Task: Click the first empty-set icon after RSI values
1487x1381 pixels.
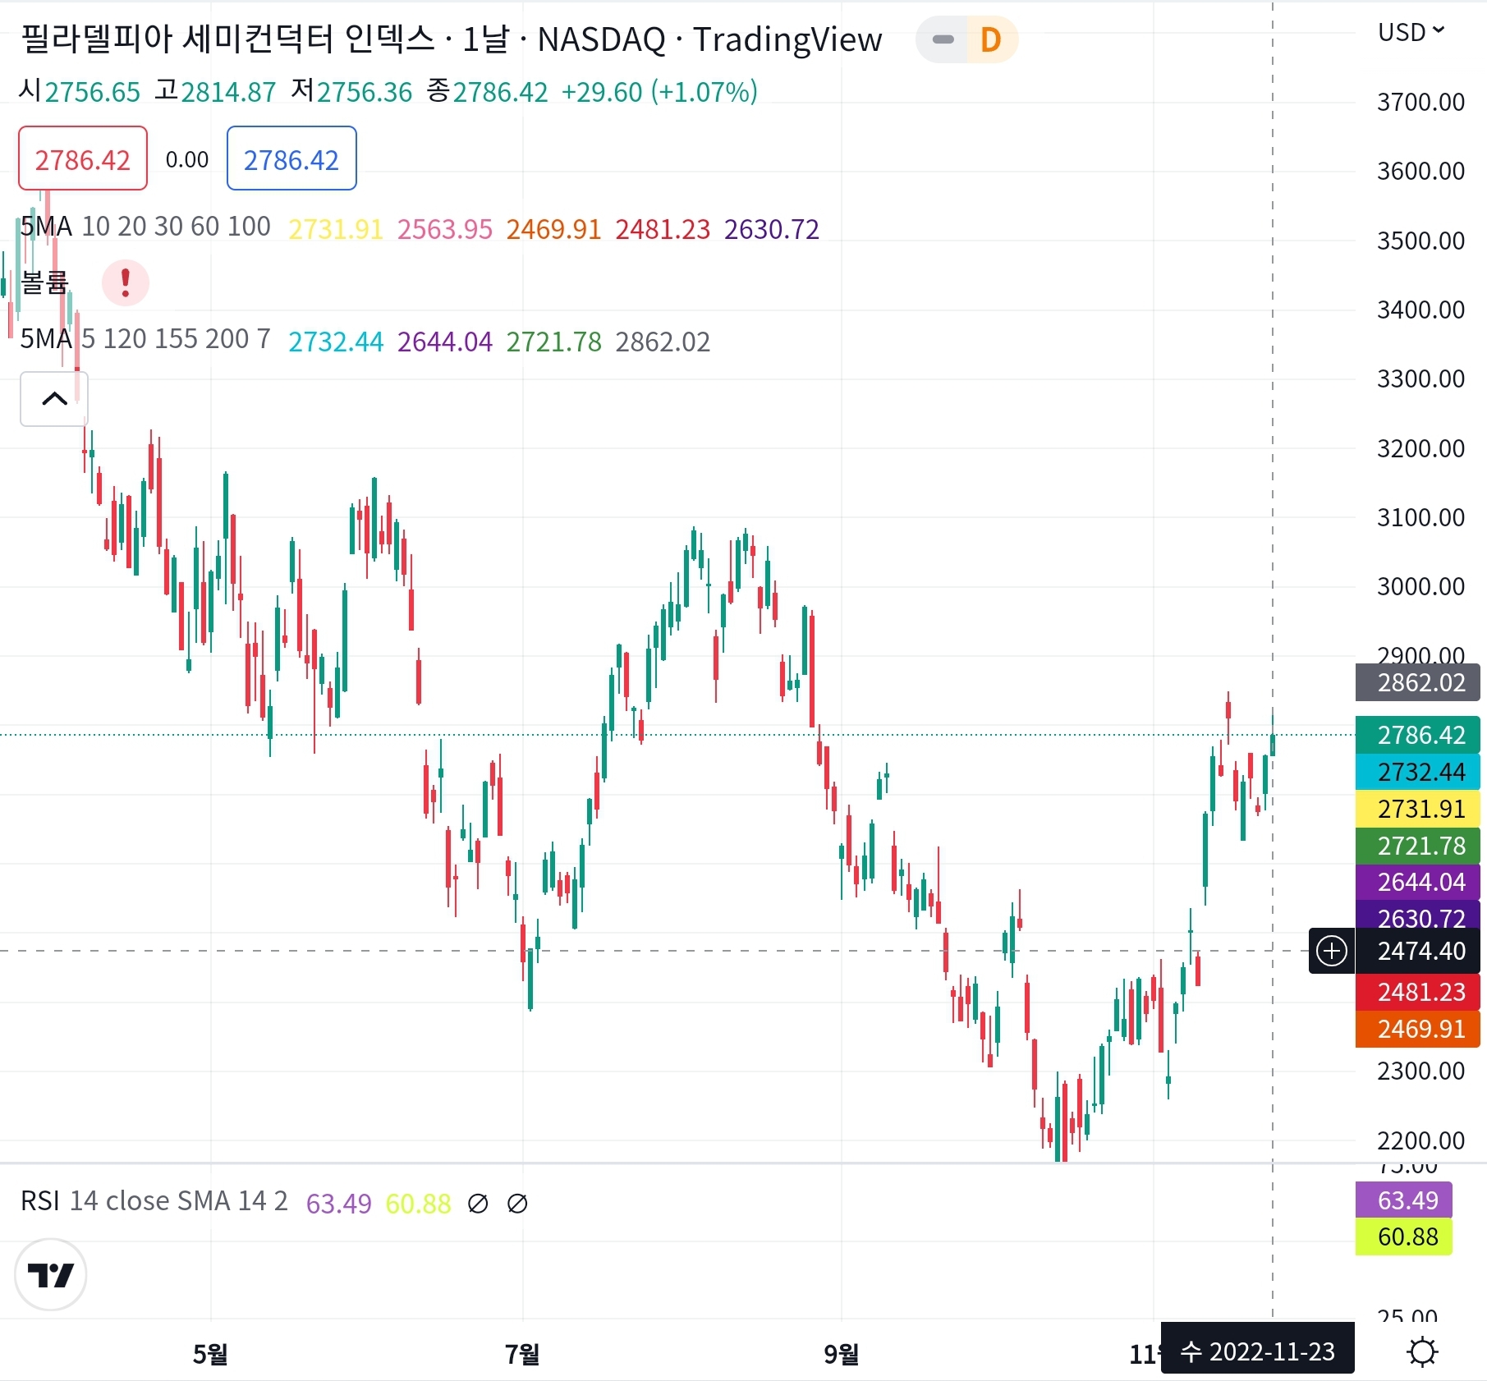Action: point(478,1204)
